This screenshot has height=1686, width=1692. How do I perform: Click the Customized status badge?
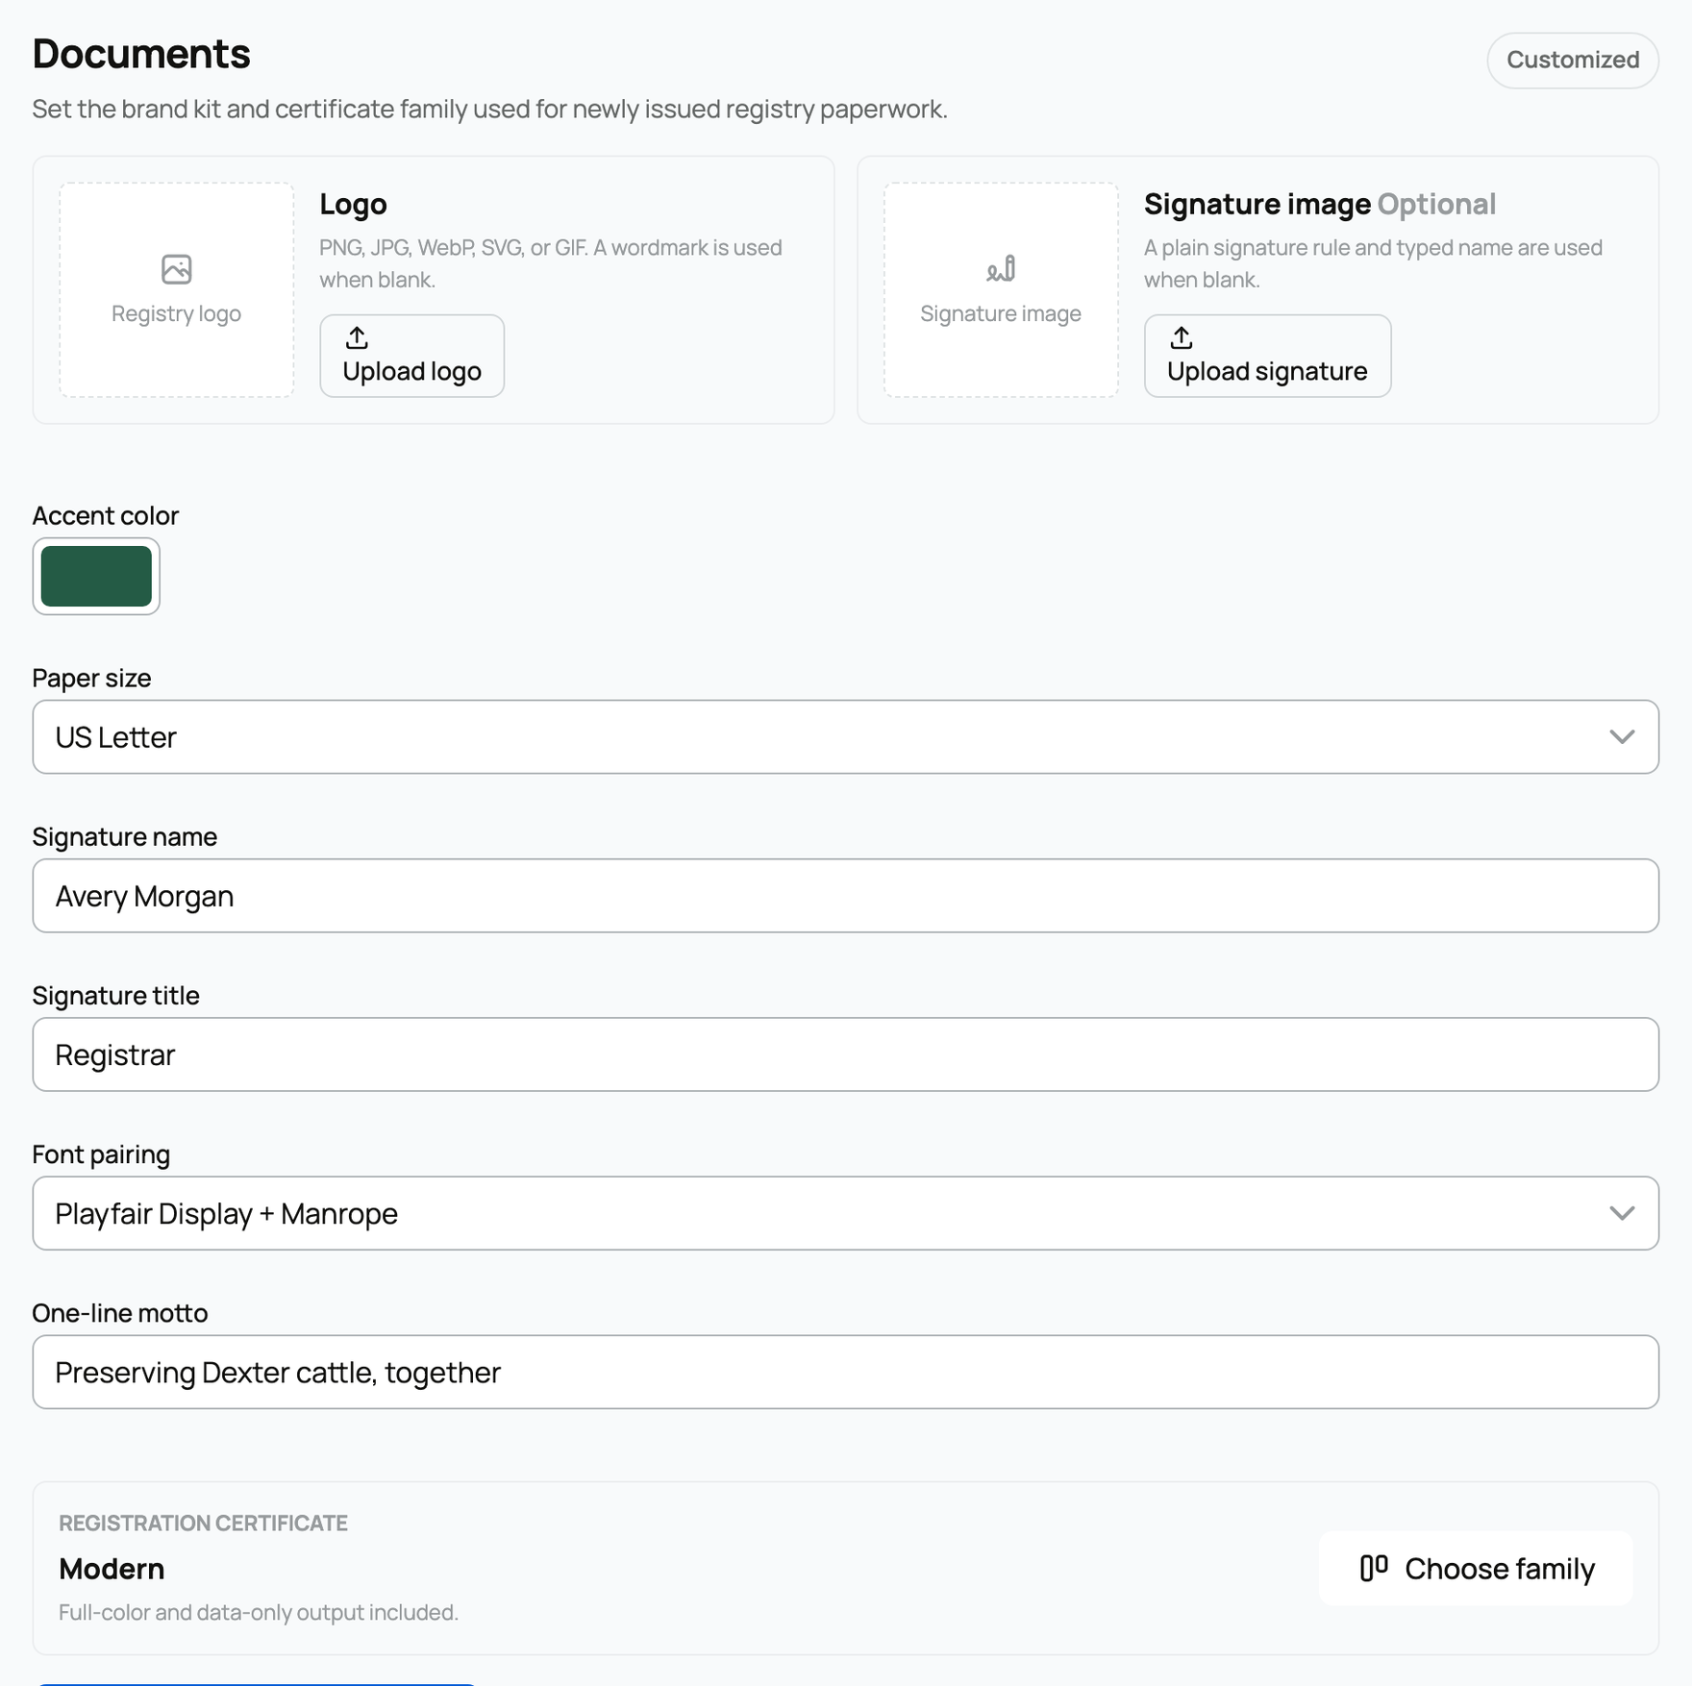click(1573, 61)
